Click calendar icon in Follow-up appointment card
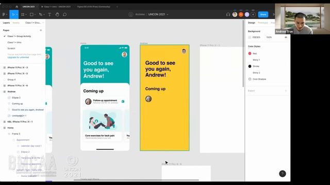 point(123,102)
